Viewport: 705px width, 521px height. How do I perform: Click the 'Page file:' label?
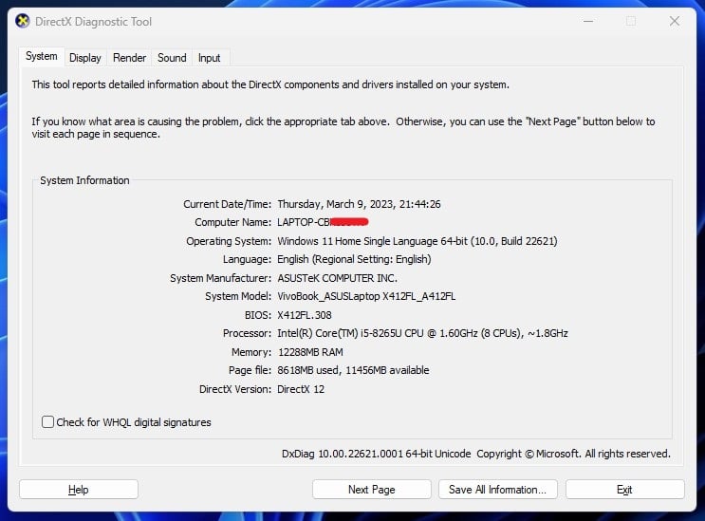(x=250, y=370)
